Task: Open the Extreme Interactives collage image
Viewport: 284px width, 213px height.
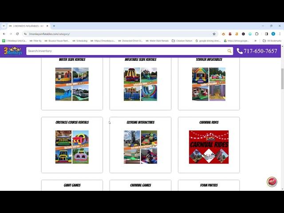Action: coord(140,147)
